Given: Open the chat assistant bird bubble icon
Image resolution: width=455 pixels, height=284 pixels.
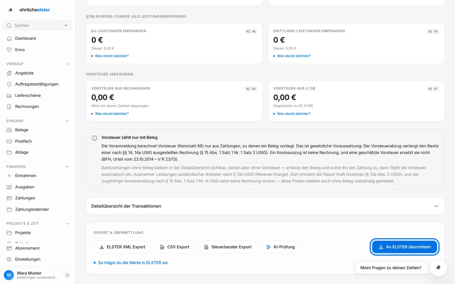Looking at the screenshot, I should click(x=438, y=268).
